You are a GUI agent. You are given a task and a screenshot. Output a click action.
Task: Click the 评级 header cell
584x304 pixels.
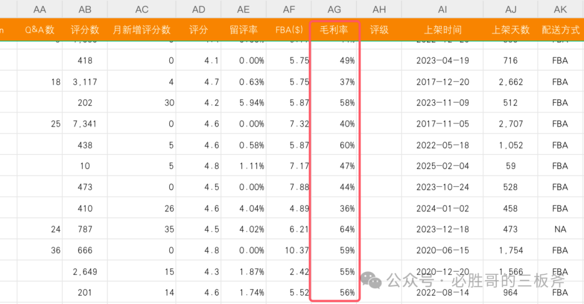tap(379, 30)
